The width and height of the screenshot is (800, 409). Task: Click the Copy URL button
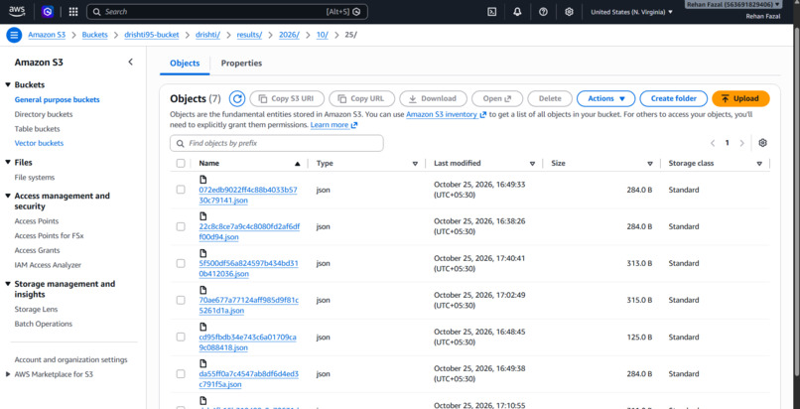(361, 98)
